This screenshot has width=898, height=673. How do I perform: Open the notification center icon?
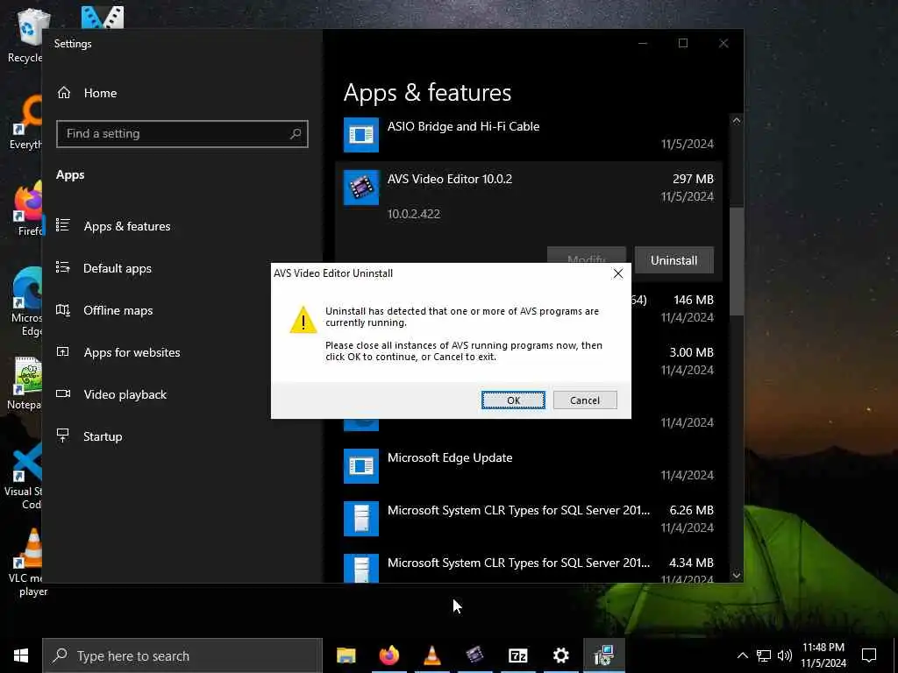pos(869,655)
